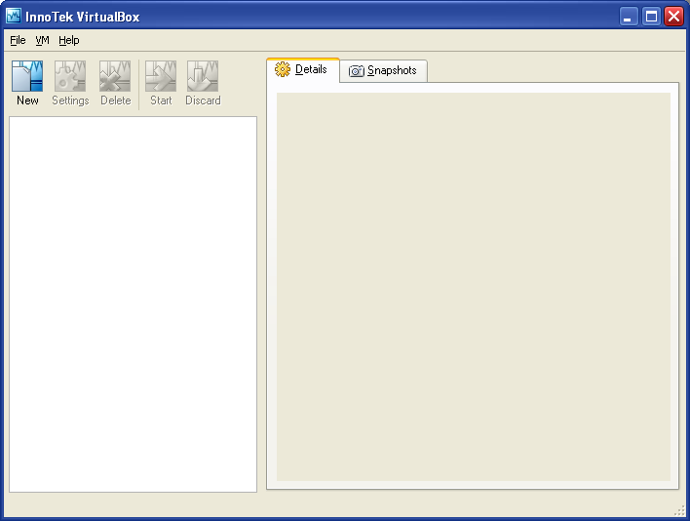This screenshot has width=690, height=521.
Task: Click the Discard toolbar icon
Action: [203, 76]
